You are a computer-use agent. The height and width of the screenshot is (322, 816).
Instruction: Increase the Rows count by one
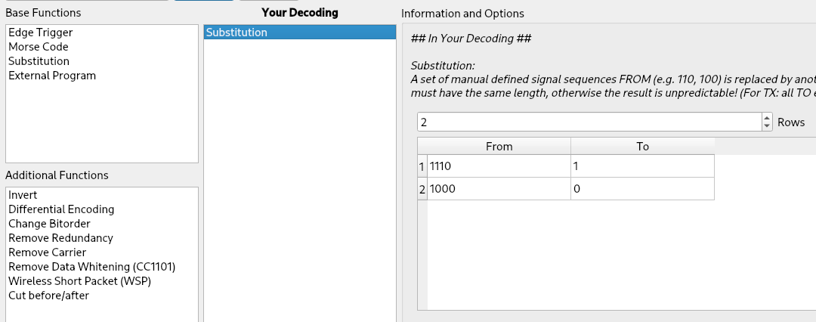click(x=768, y=118)
